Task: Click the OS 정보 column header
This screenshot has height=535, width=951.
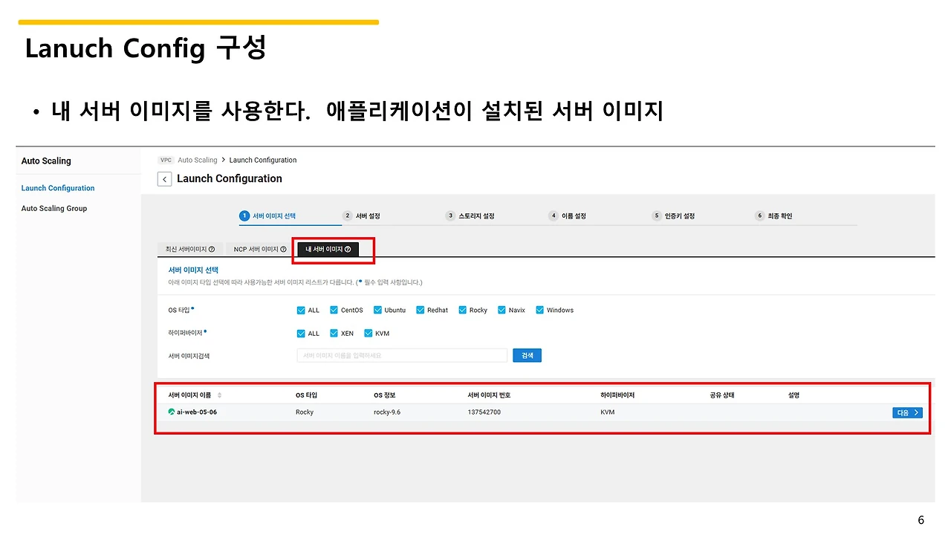Action: point(385,395)
